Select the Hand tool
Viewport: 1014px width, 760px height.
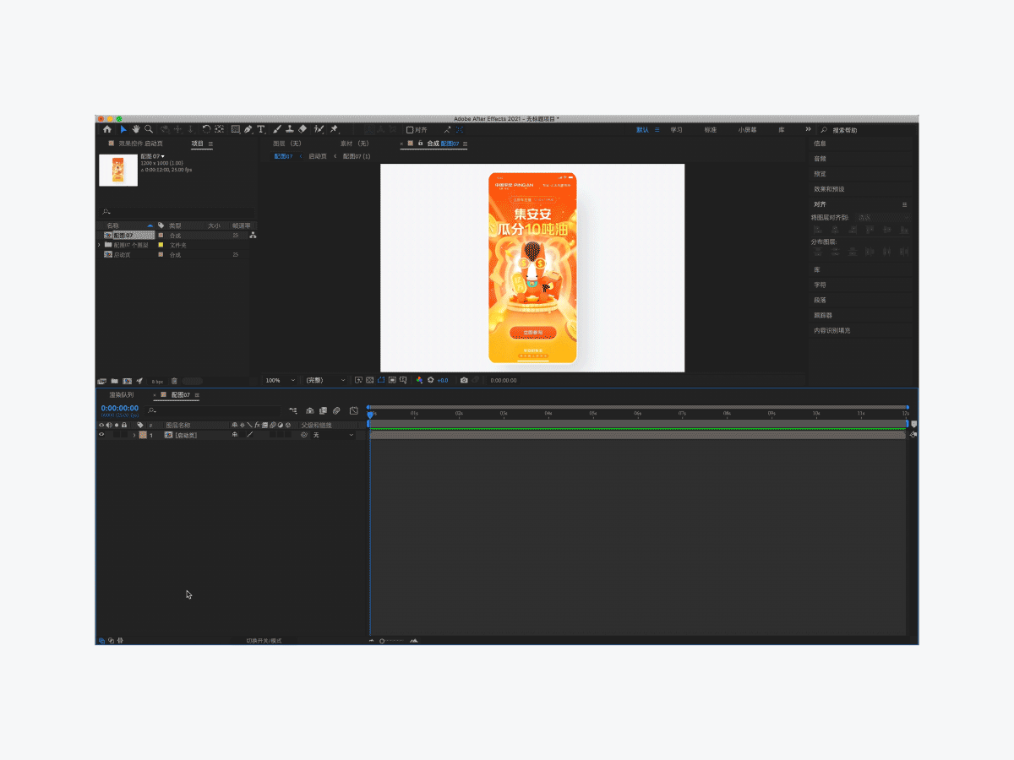point(136,130)
